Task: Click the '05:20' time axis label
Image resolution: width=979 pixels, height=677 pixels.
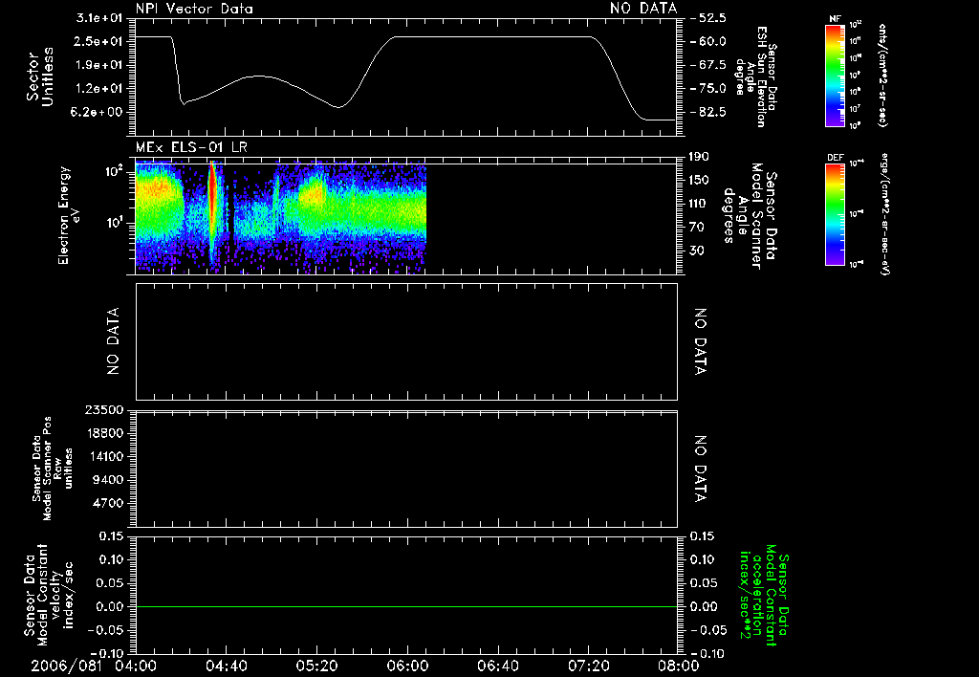Action: [x=316, y=666]
